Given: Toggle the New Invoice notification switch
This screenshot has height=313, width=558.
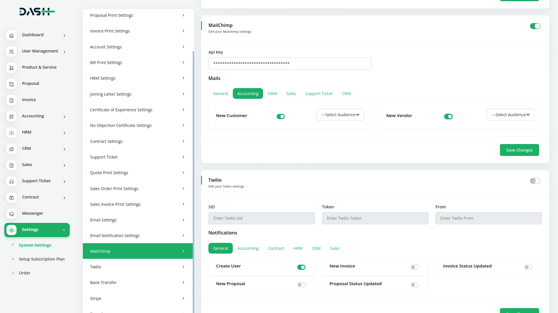Looking at the screenshot, I should click(x=414, y=267).
